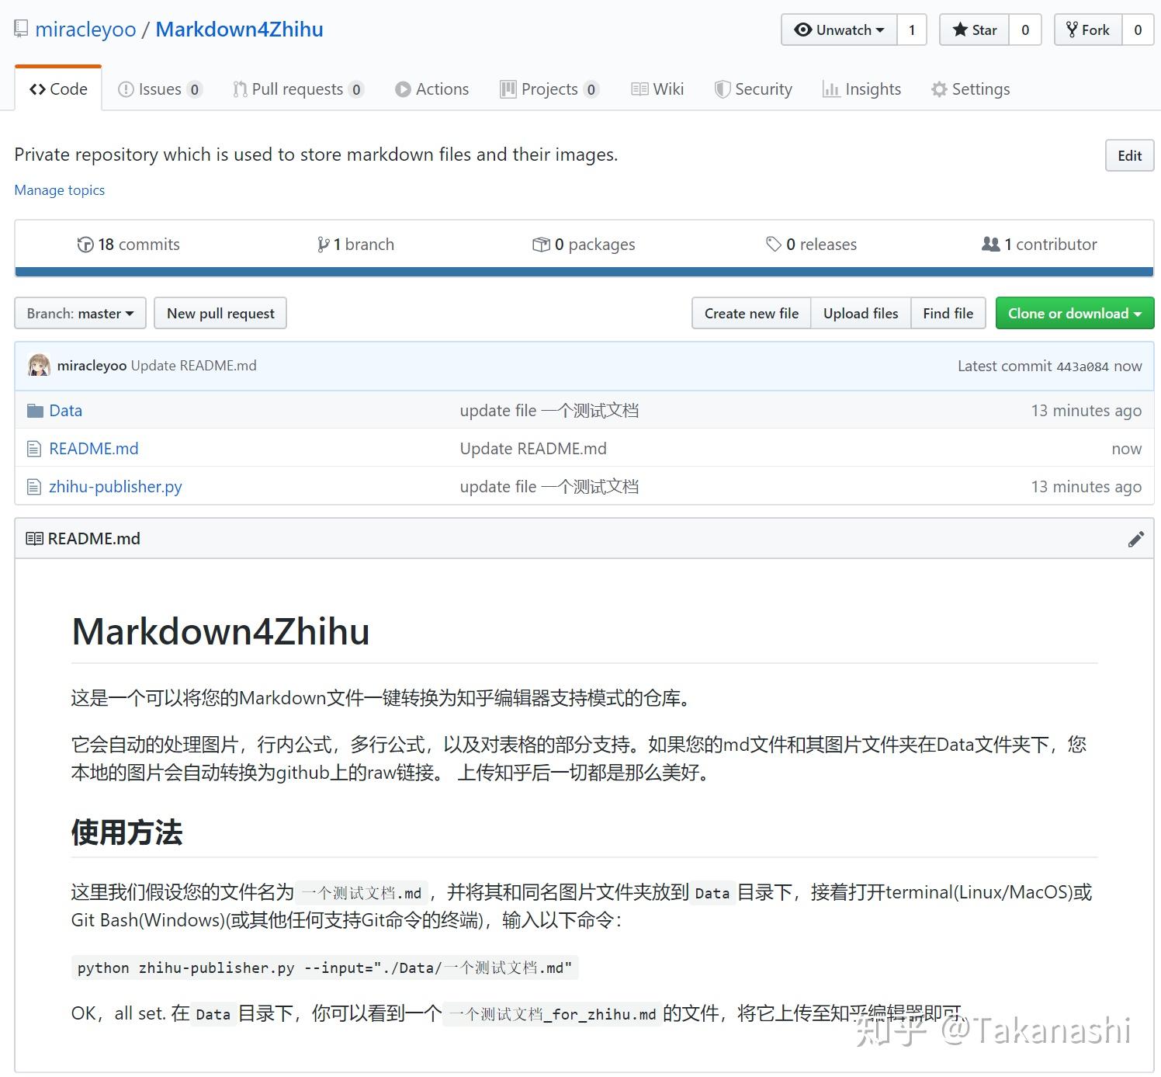Click the Issues circle-exclamation icon

[125, 89]
